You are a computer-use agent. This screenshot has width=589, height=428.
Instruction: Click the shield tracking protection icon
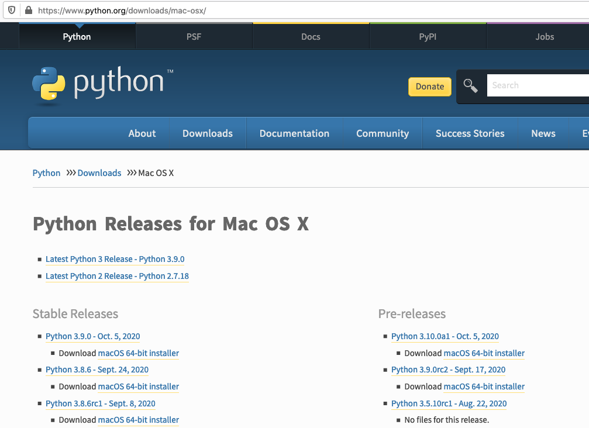click(x=12, y=10)
